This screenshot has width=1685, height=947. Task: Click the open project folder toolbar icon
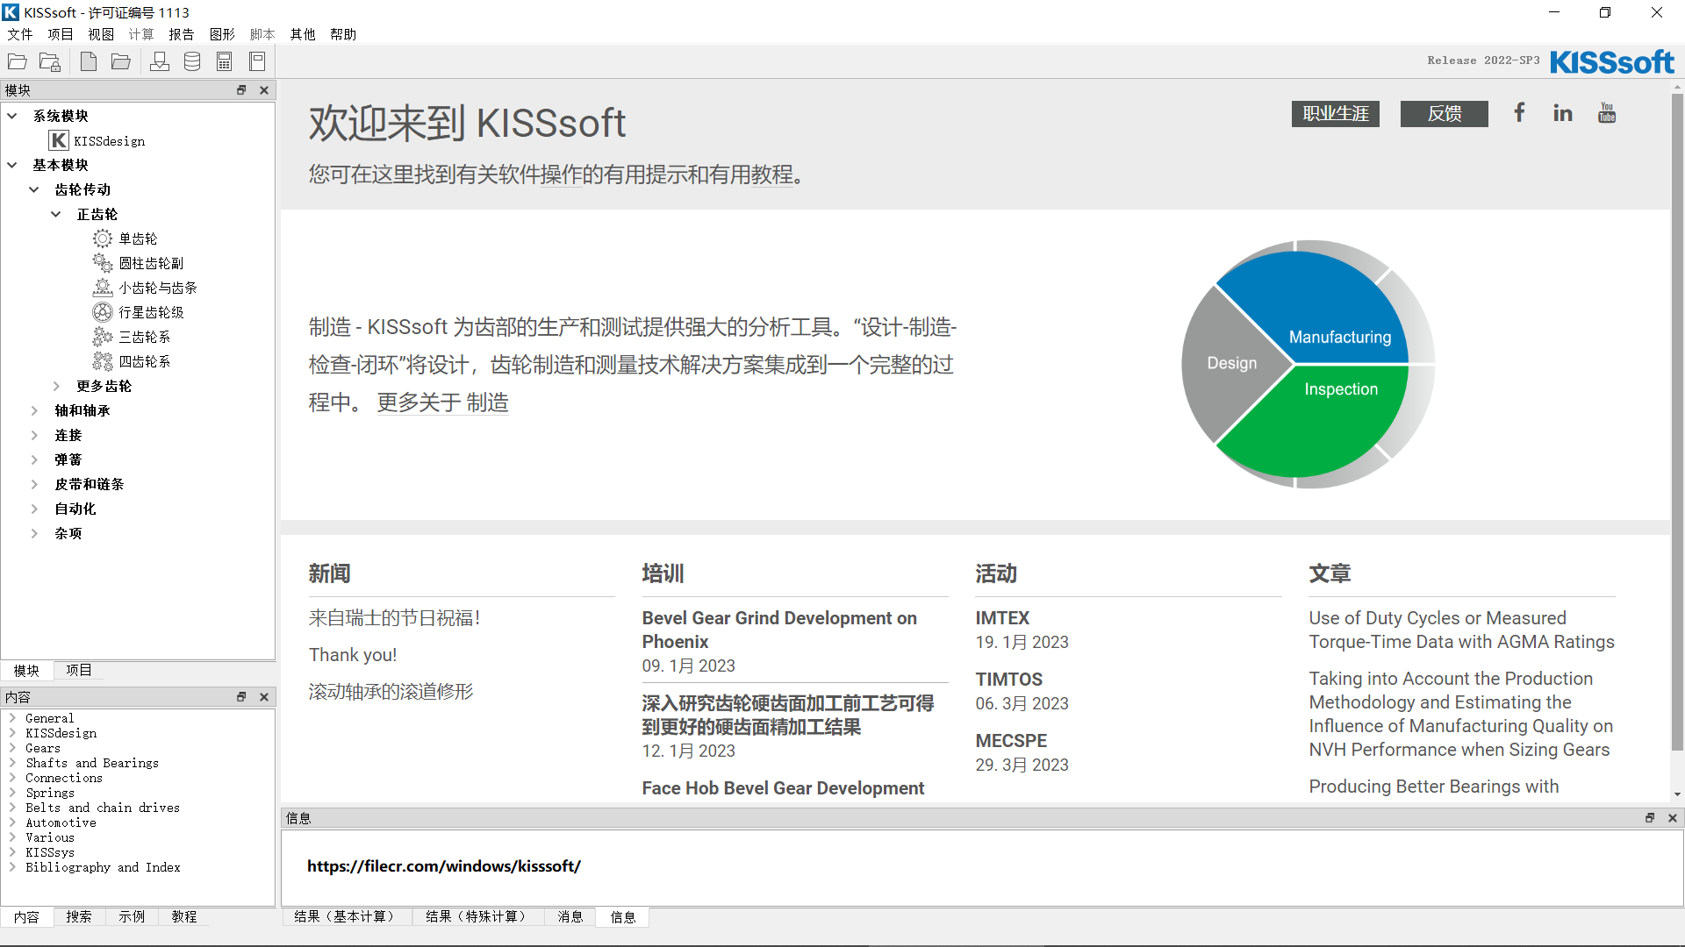pyautogui.click(x=18, y=61)
